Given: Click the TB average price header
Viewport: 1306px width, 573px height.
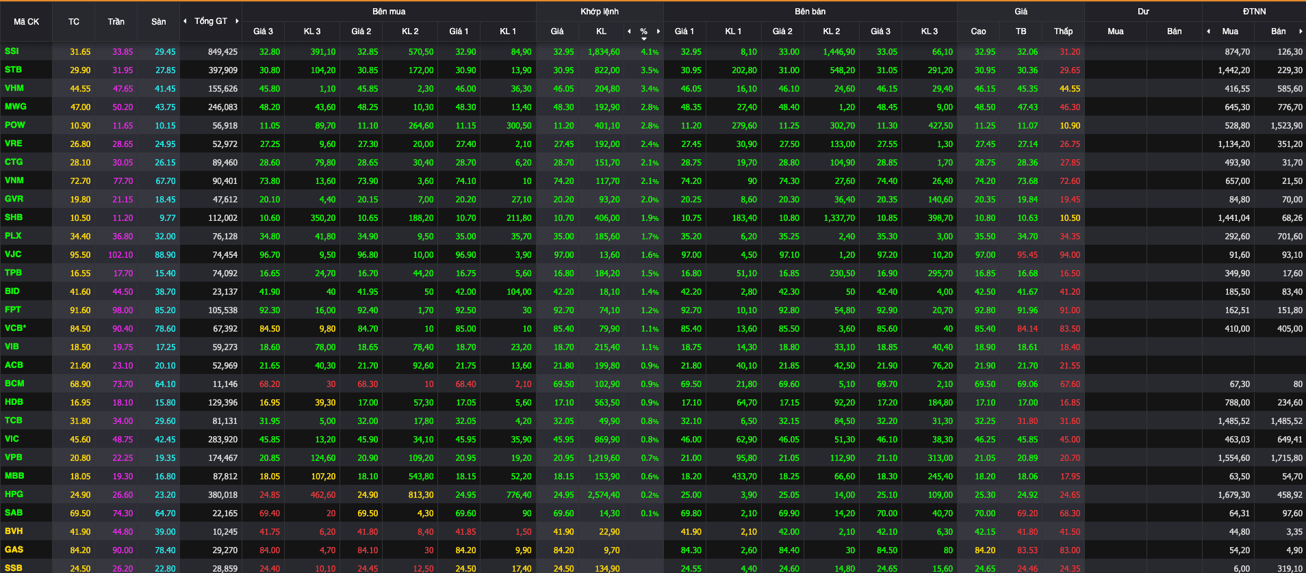Looking at the screenshot, I should 1021,31.
